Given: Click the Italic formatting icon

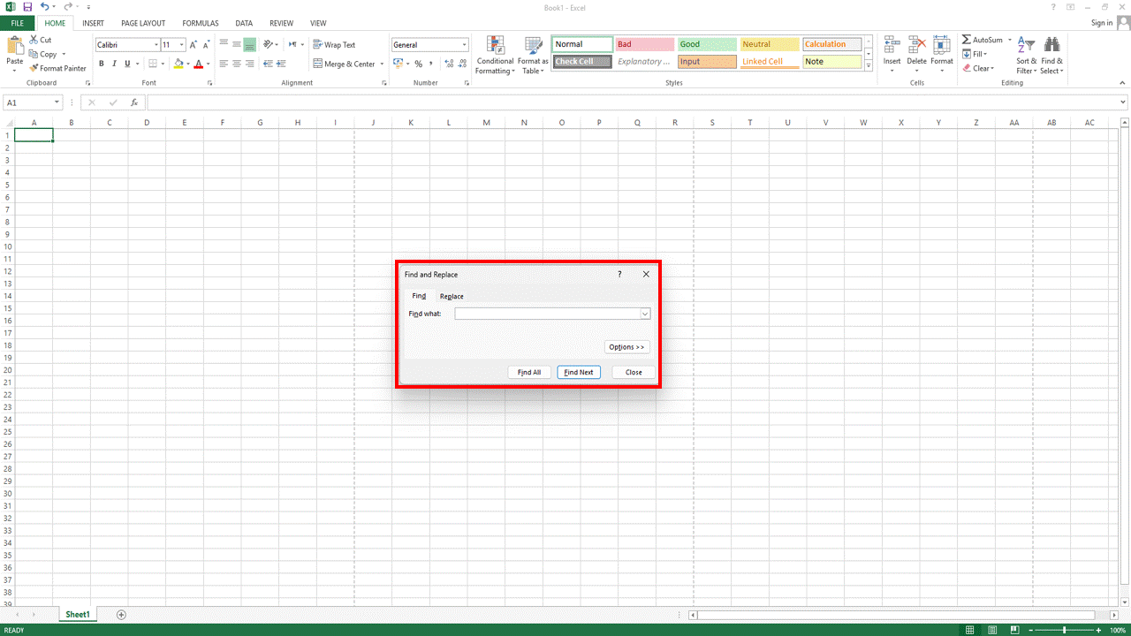Looking at the screenshot, I should pyautogui.click(x=114, y=64).
